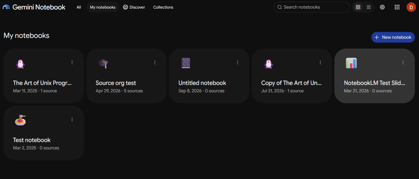
Task: Click the magnifier icon in the search box
Action: pyautogui.click(x=279, y=7)
